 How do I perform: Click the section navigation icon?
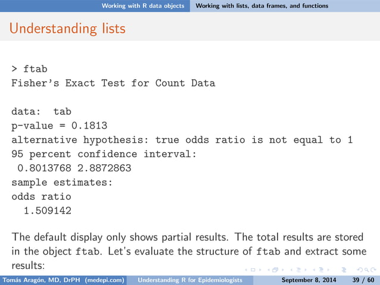pyautogui.click(x=322, y=270)
